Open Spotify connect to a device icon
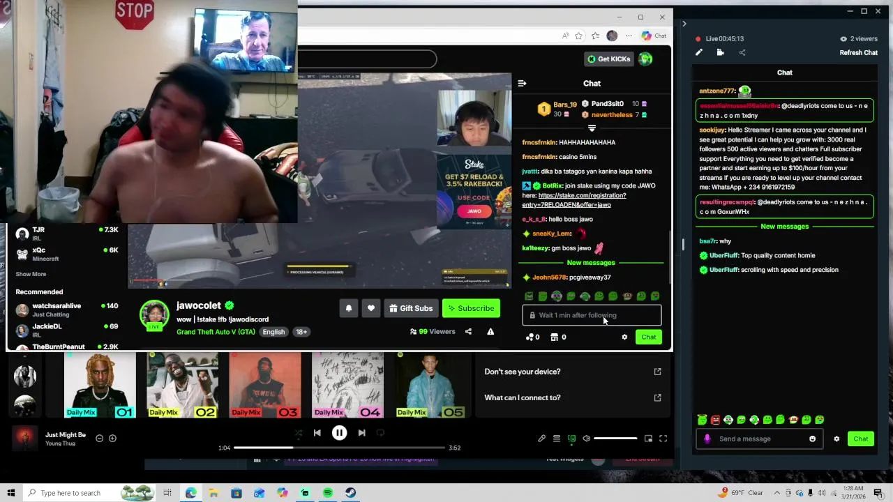The image size is (893, 502). pyautogui.click(x=571, y=439)
